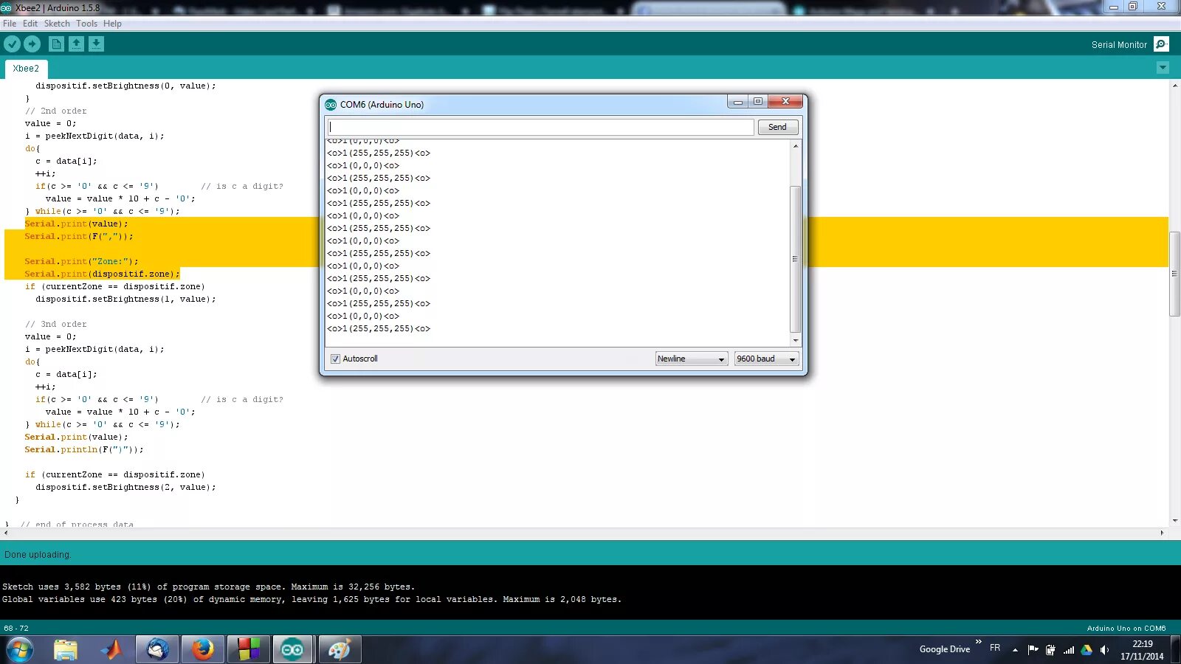Create a new sketch with the New icon

click(x=56, y=44)
